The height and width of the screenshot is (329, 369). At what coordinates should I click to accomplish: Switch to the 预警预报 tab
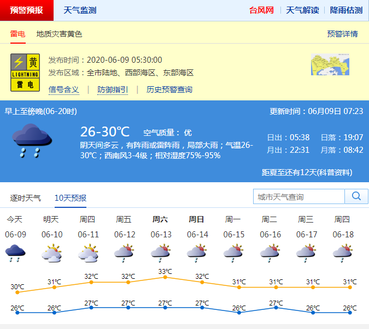pyautogui.click(x=27, y=10)
